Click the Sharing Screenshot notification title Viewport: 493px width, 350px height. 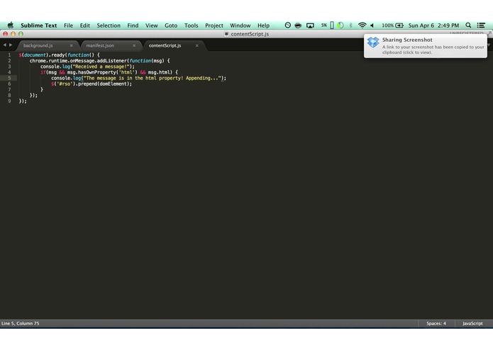point(407,40)
